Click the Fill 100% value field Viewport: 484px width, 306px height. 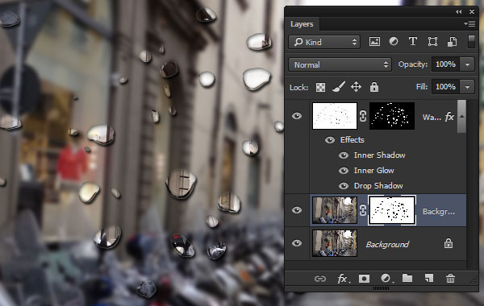[x=446, y=87]
